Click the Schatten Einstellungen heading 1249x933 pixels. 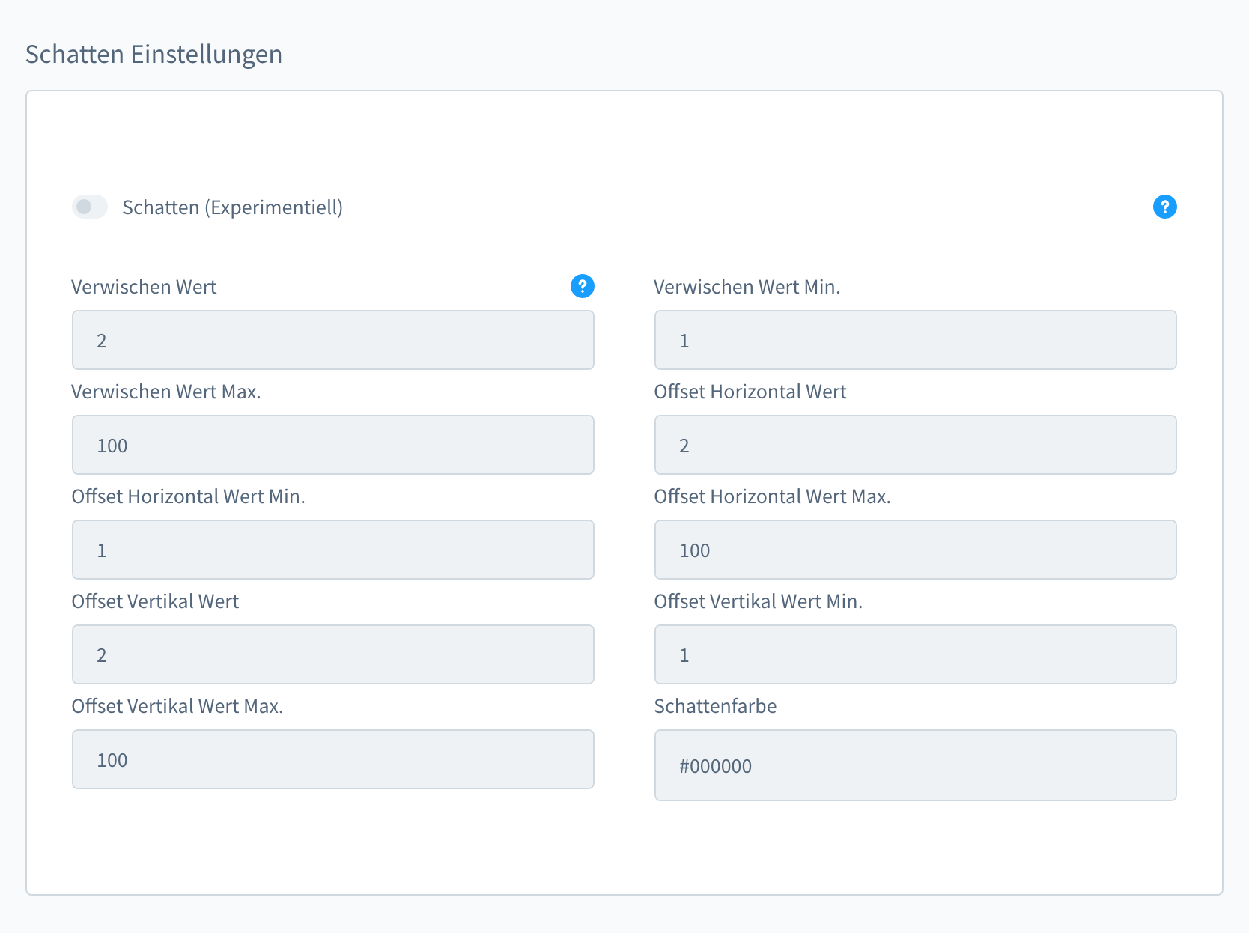click(154, 55)
